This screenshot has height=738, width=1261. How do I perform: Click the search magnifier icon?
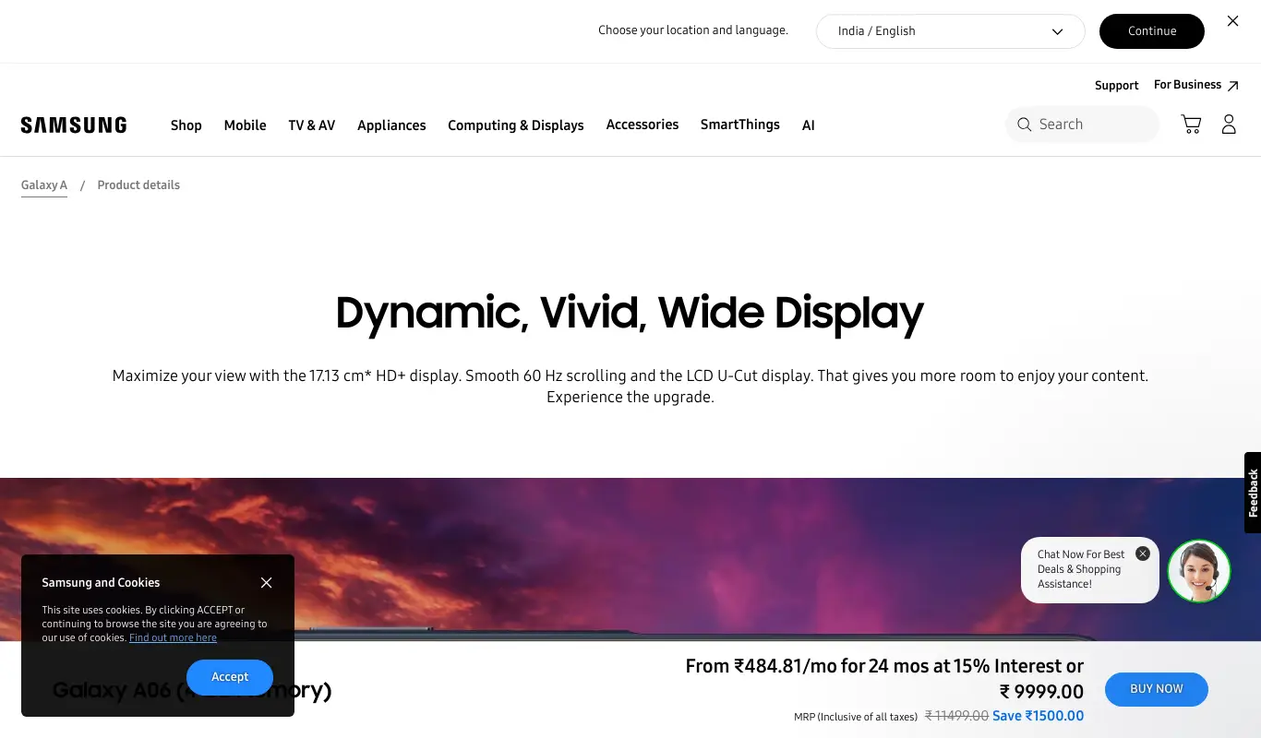pyautogui.click(x=1024, y=125)
